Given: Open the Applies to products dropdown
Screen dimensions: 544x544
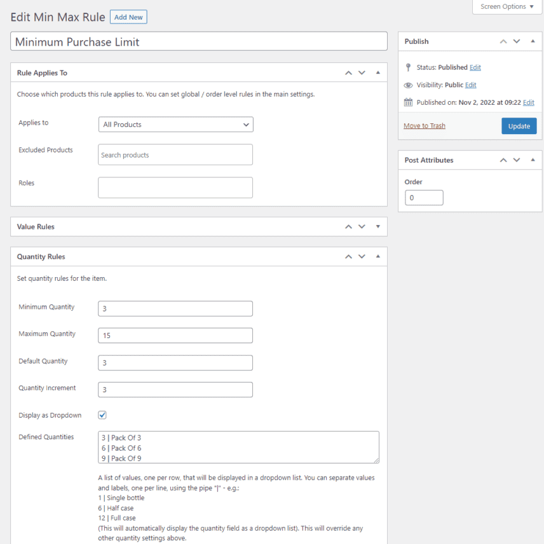Looking at the screenshot, I should pos(175,125).
